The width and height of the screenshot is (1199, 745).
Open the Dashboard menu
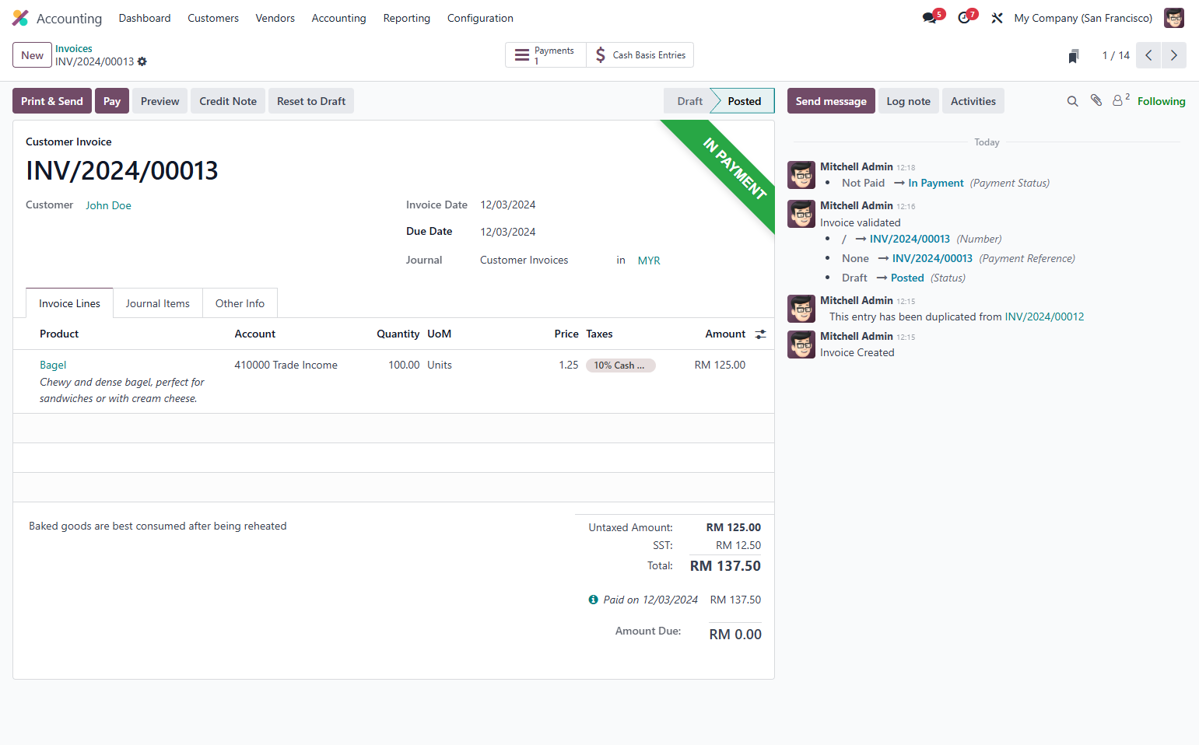click(x=145, y=18)
